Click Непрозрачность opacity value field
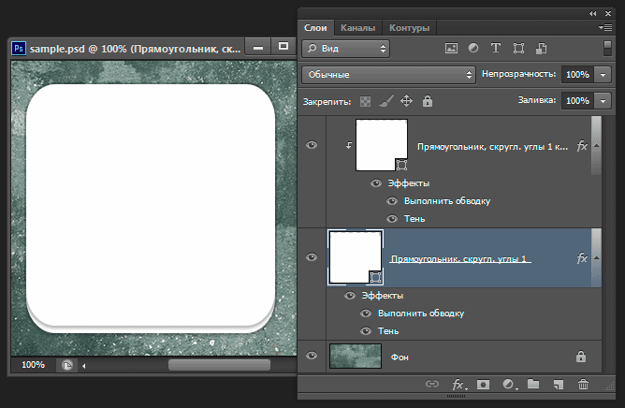Image resolution: width=625 pixels, height=408 pixels. click(577, 75)
